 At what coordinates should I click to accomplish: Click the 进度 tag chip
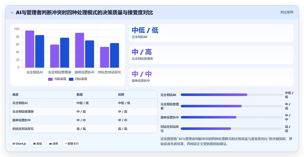coord(53,144)
